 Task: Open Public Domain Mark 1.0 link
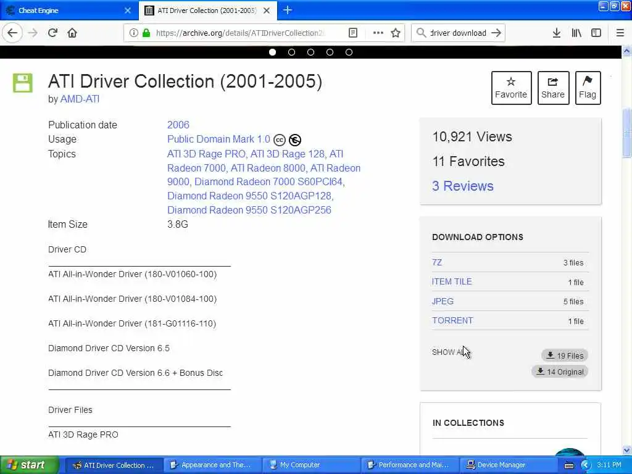(218, 139)
